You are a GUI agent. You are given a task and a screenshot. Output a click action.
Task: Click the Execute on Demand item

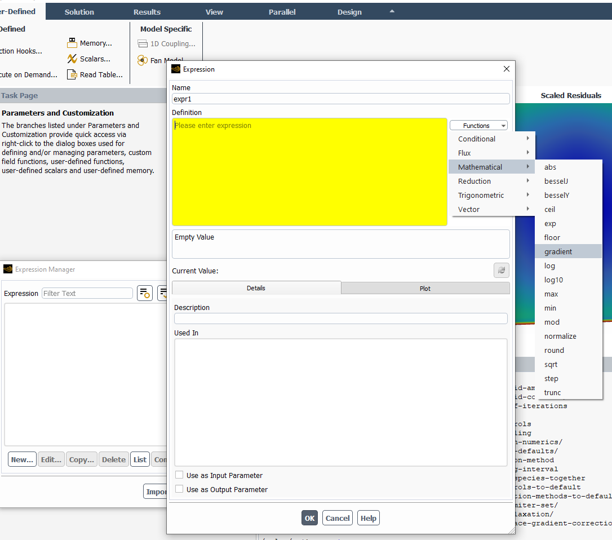point(29,74)
